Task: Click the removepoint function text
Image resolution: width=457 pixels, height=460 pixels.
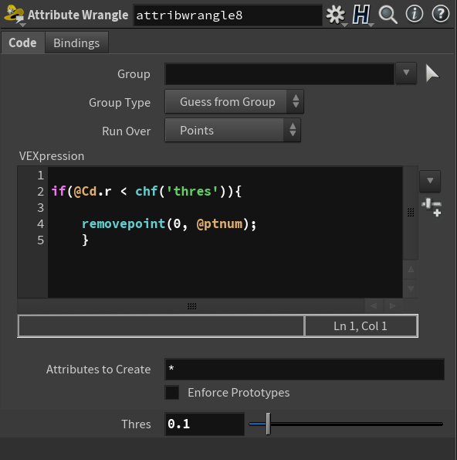Action: click(x=124, y=224)
